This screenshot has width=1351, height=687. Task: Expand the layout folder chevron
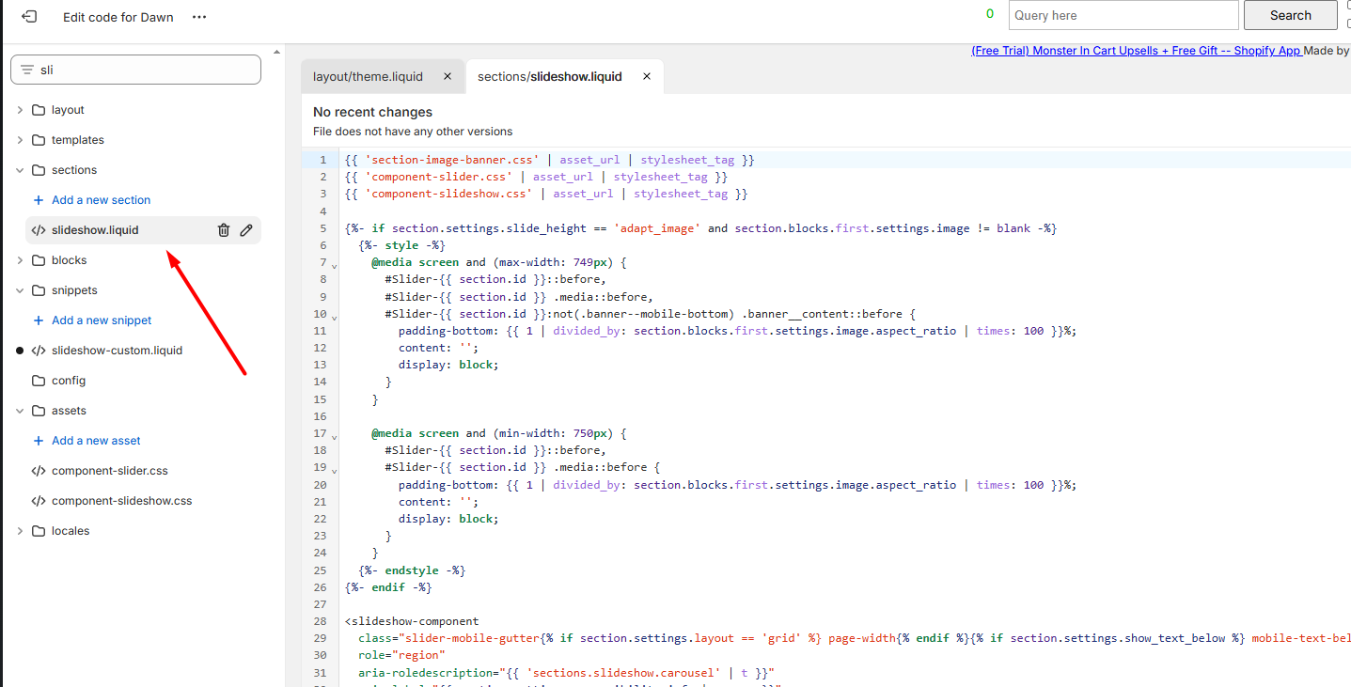[20, 110]
